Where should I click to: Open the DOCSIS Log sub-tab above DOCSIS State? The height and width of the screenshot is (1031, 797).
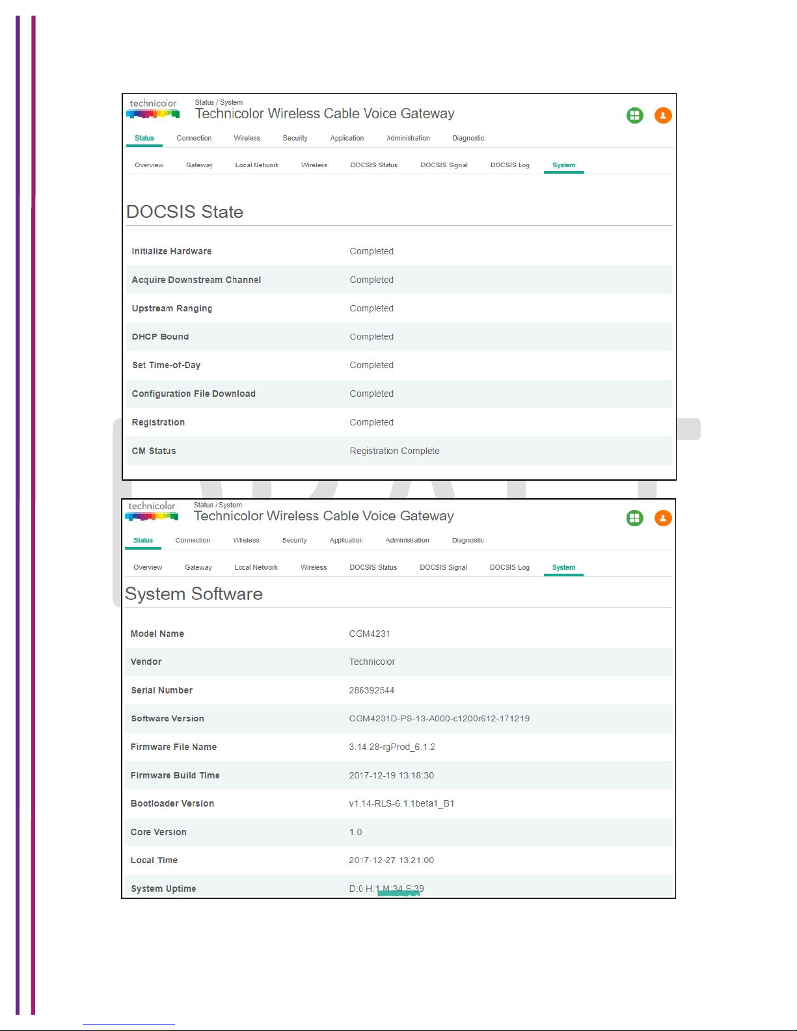tap(510, 165)
